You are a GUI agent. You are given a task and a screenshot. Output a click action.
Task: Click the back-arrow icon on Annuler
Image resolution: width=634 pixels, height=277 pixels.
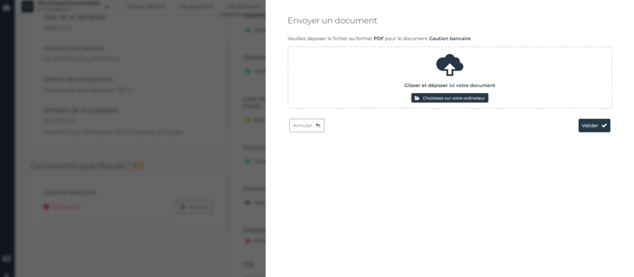[318, 126]
